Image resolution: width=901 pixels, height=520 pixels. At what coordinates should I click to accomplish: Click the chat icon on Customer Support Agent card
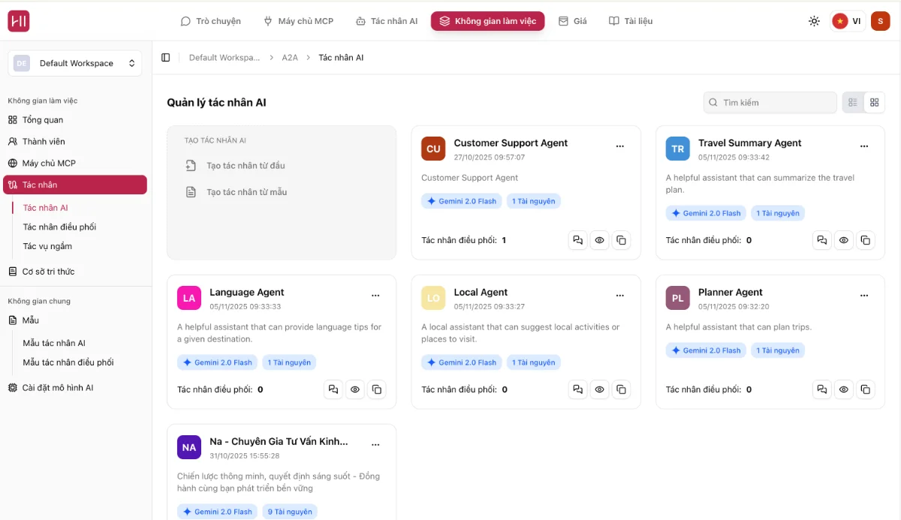click(x=577, y=240)
